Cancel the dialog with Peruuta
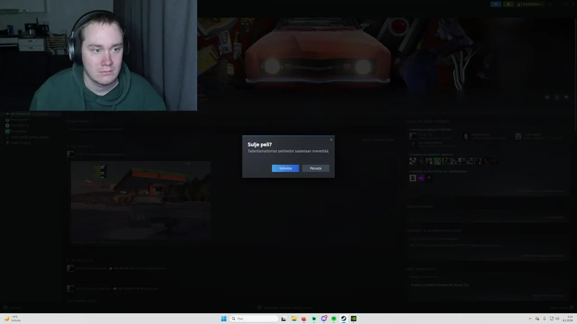This screenshot has height=324, width=577. 316,168
